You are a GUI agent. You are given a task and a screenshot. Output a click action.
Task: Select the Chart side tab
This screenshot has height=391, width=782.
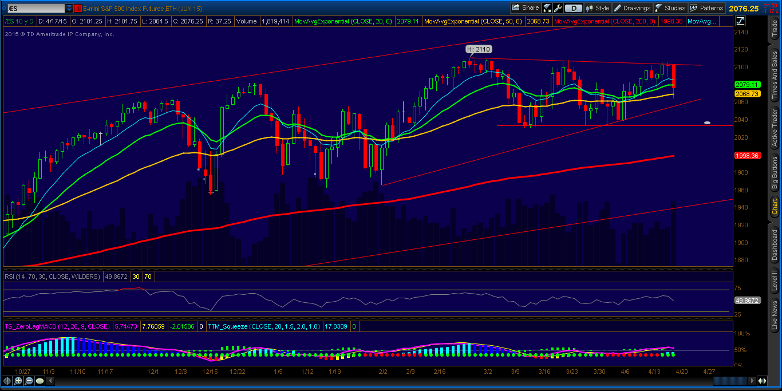[775, 206]
